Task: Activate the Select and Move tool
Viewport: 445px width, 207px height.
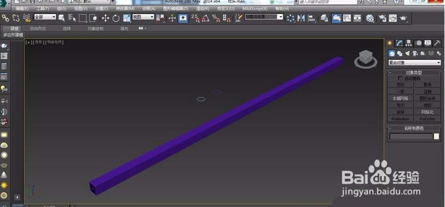Action: tap(106, 18)
